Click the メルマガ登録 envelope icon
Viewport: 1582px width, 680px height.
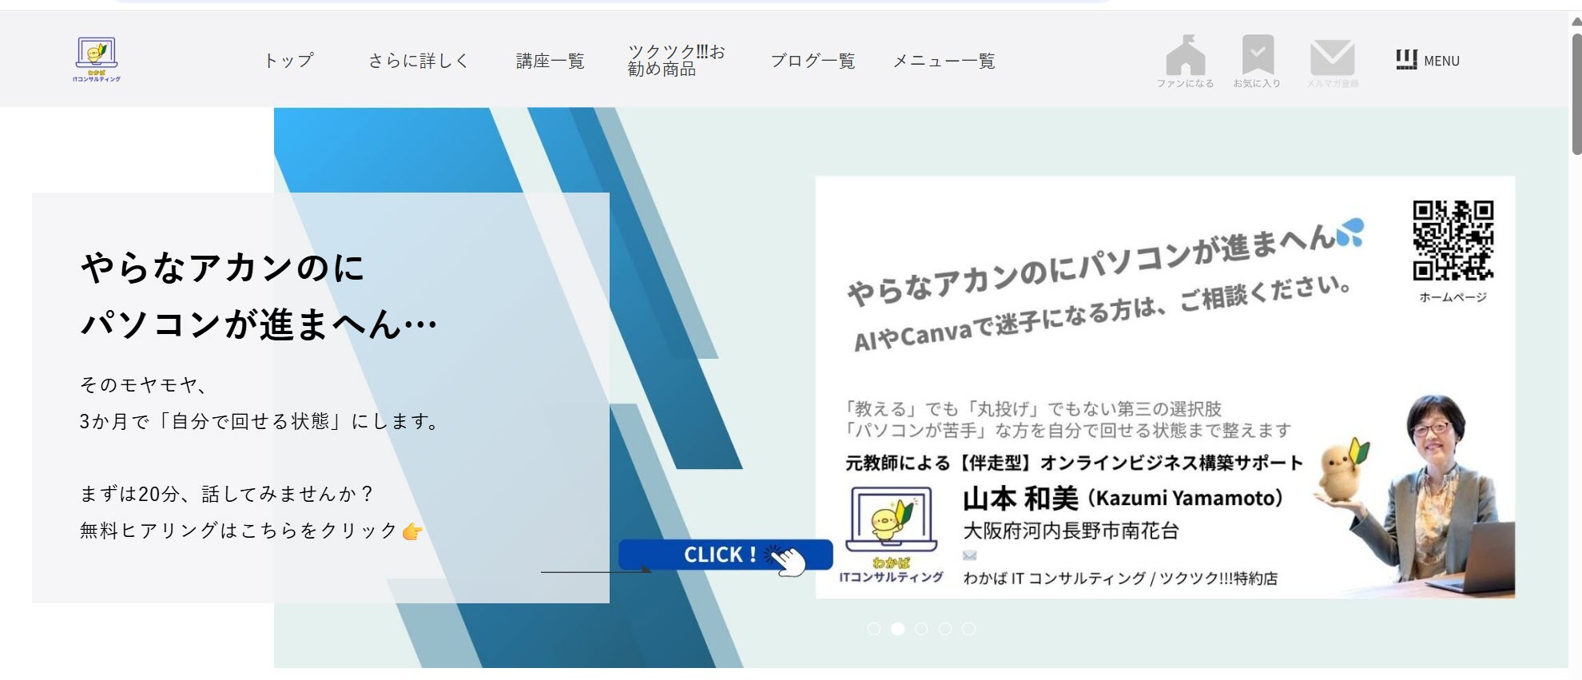pos(1332,58)
